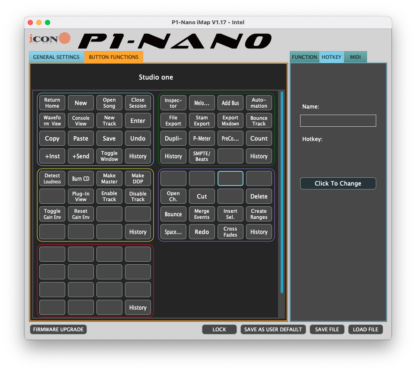Select the Count pad
Image resolution: width=416 pixels, height=372 pixels.
point(259,138)
